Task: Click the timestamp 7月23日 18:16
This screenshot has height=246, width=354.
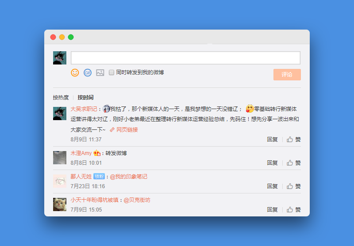Action: (x=88, y=186)
